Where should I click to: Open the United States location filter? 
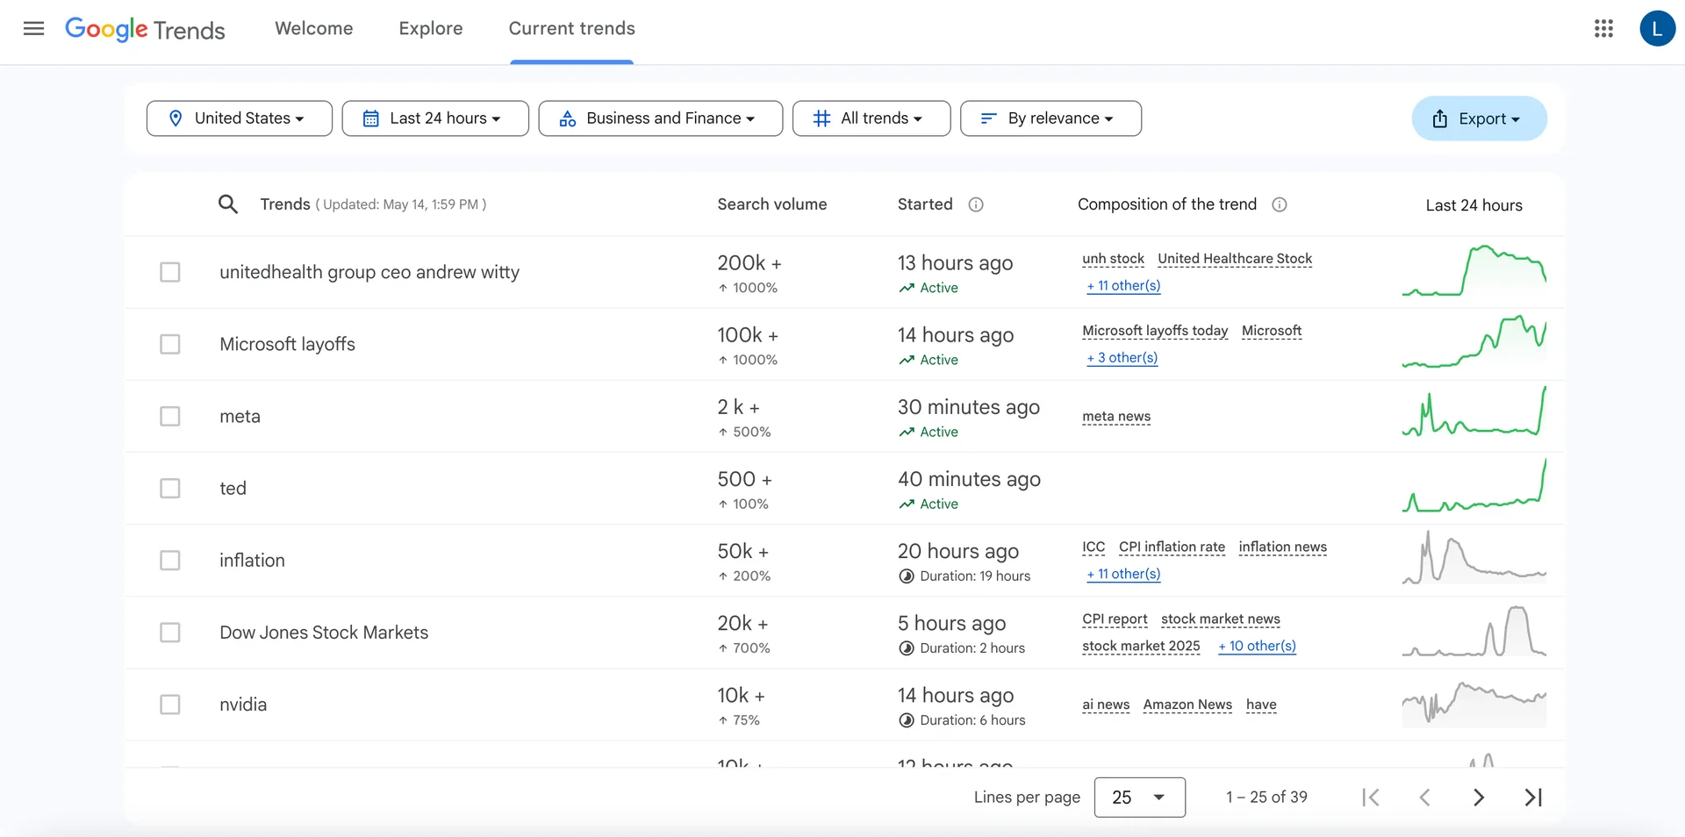tap(239, 118)
